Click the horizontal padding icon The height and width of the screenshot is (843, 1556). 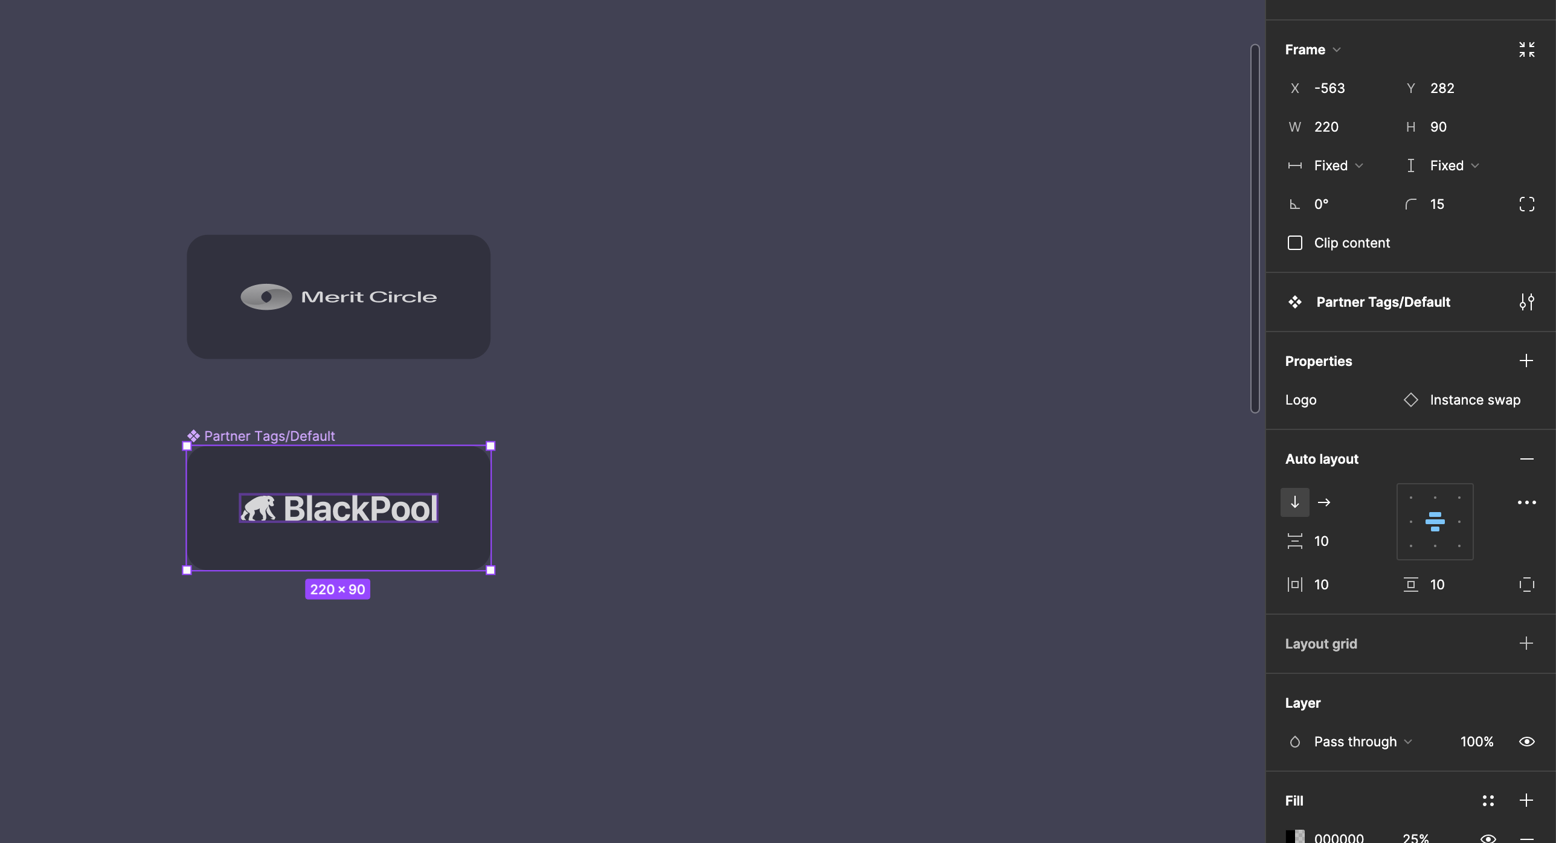tap(1294, 585)
